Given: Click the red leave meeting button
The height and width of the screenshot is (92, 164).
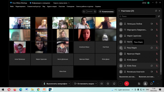Looking at the screenshot, I should click(127, 84).
